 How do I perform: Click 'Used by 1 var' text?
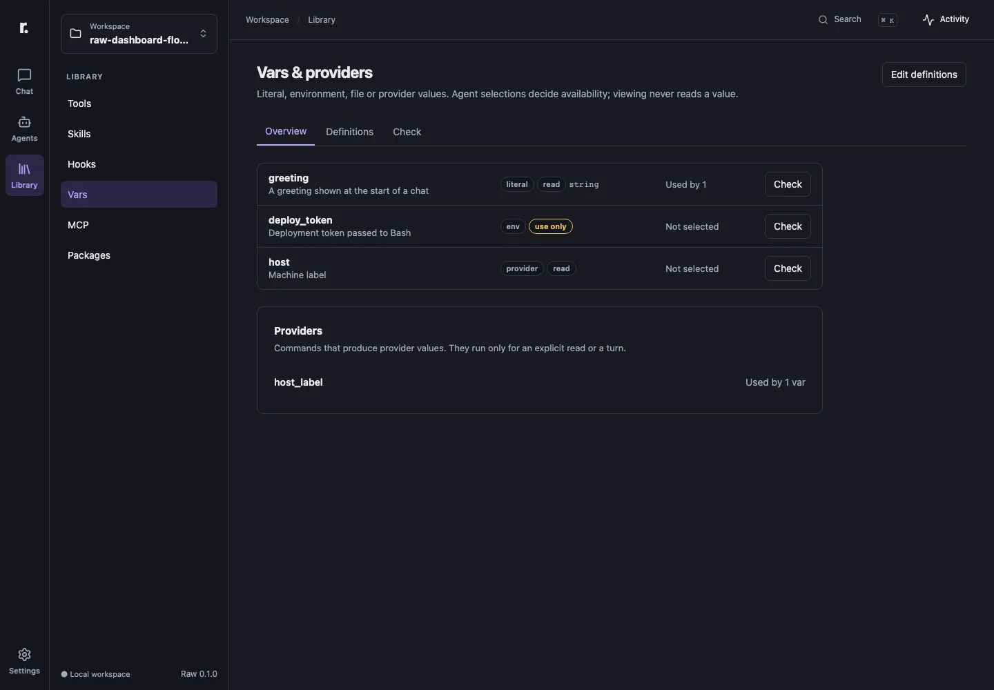pyautogui.click(x=775, y=382)
